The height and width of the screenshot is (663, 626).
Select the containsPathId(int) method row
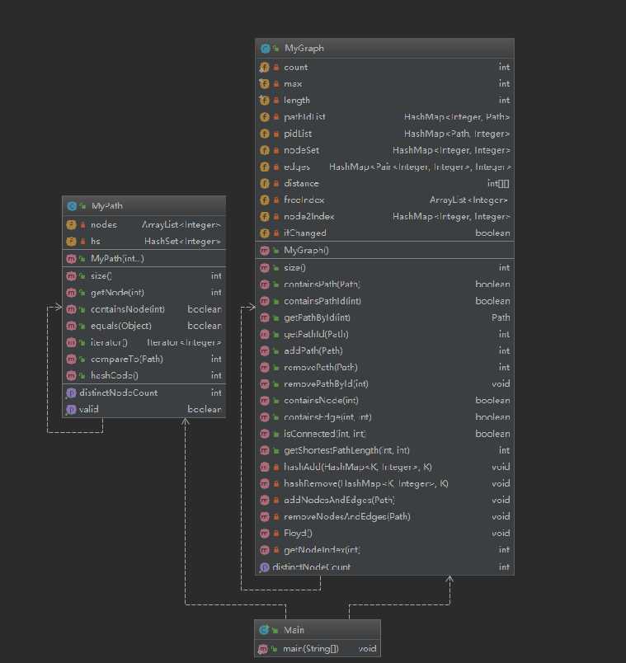(385, 301)
